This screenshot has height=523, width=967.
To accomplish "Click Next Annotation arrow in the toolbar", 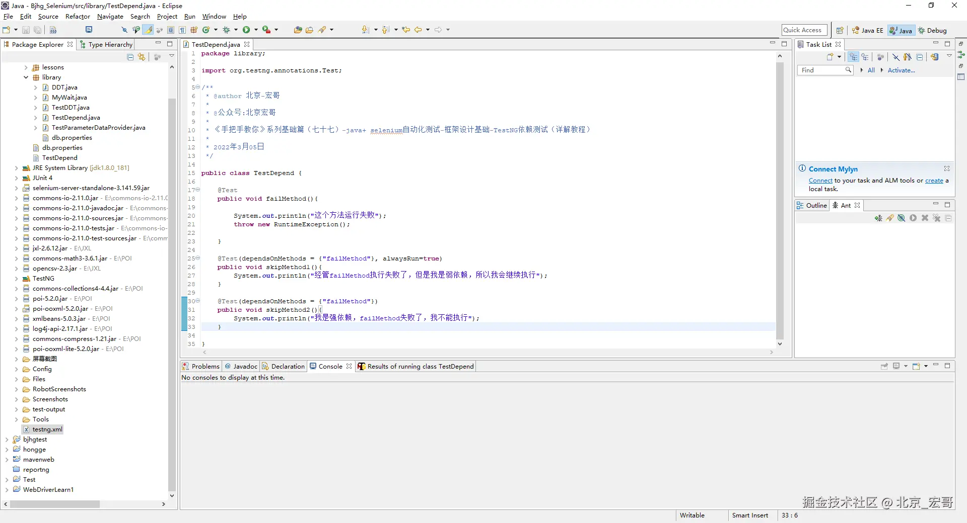I will click(366, 30).
